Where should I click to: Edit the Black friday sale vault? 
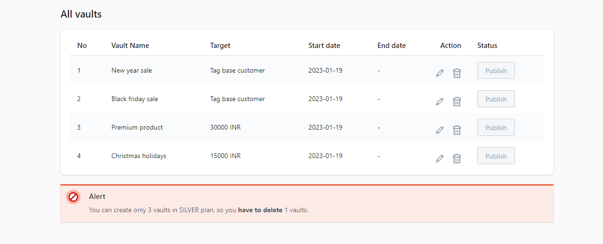click(440, 102)
